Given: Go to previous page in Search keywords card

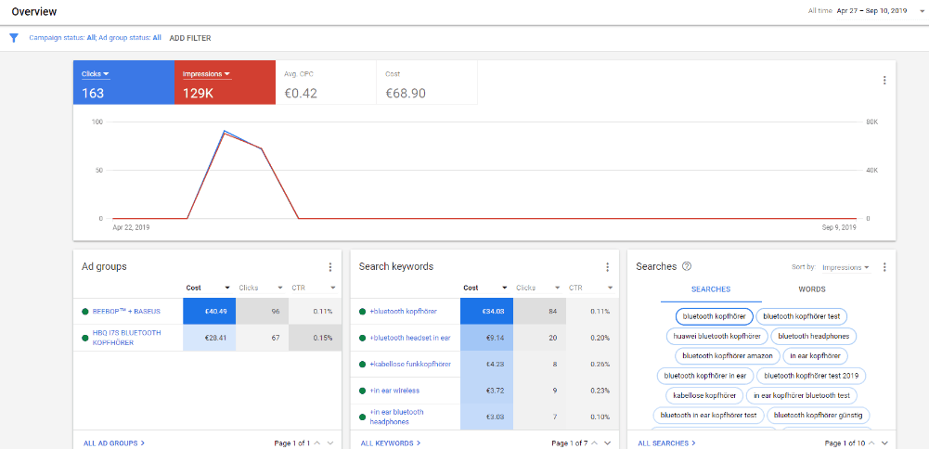Looking at the screenshot, I should 594,443.
